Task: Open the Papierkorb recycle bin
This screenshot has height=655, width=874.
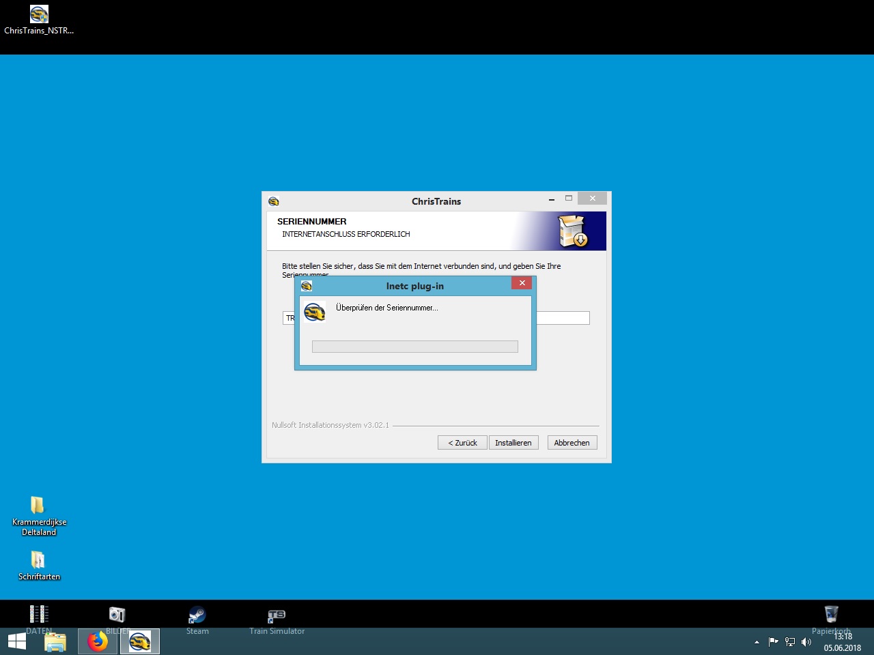Action: (831, 620)
